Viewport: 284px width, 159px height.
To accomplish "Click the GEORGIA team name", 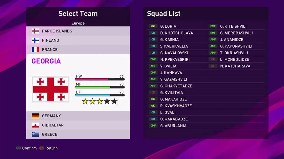I will 46,61.
